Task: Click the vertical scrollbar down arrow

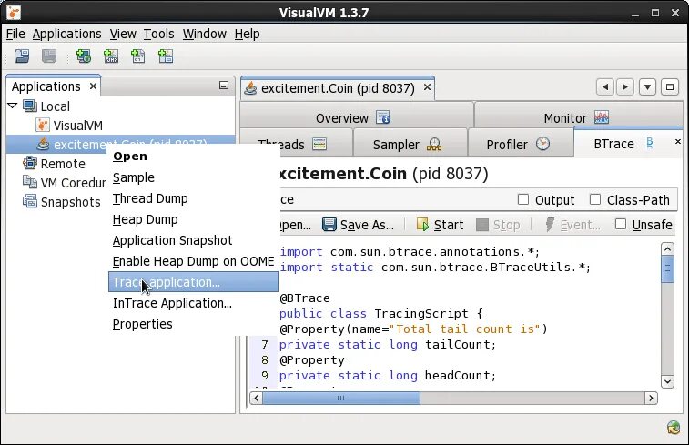Action: click(667, 381)
